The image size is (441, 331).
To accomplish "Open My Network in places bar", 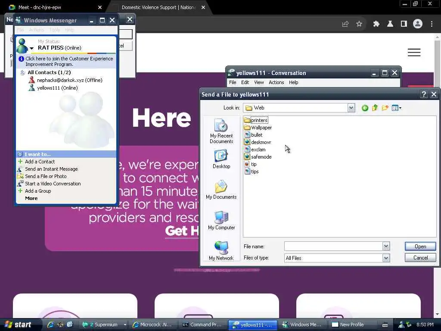I will [x=221, y=251].
